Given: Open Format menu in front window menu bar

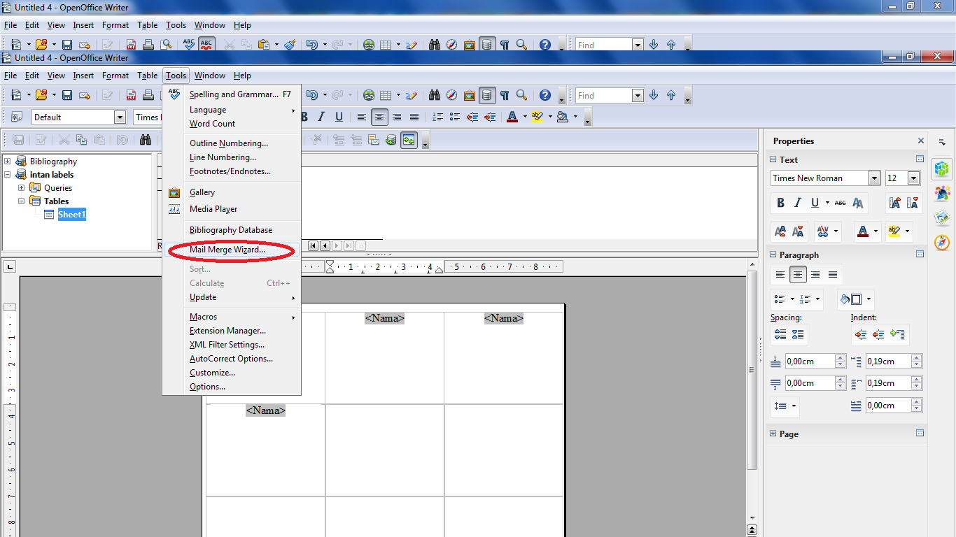Looking at the screenshot, I should [x=115, y=76].
